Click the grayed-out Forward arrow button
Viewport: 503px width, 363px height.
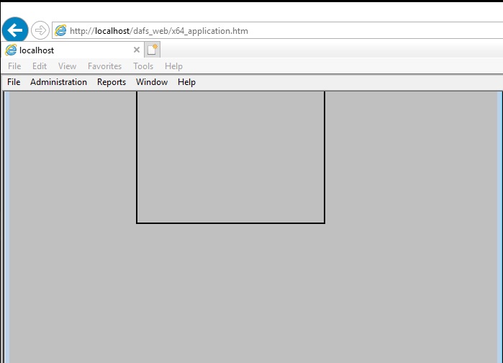coord(40,30)
